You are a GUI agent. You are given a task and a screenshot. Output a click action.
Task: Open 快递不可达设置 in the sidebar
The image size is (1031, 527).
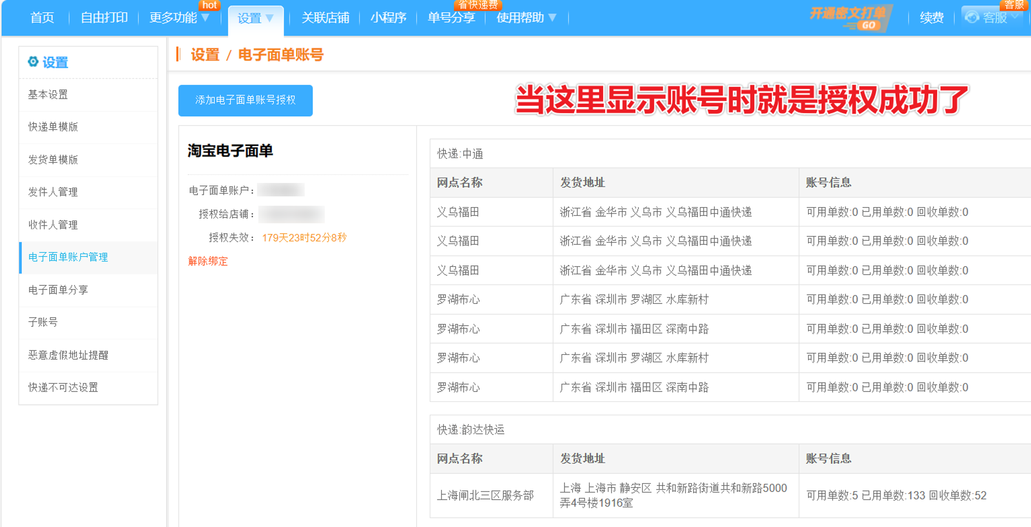tap(88, 387)
